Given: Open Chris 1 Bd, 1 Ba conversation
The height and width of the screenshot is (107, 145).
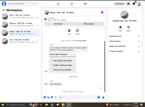Looking at the screenshot, I should [20, 16].
